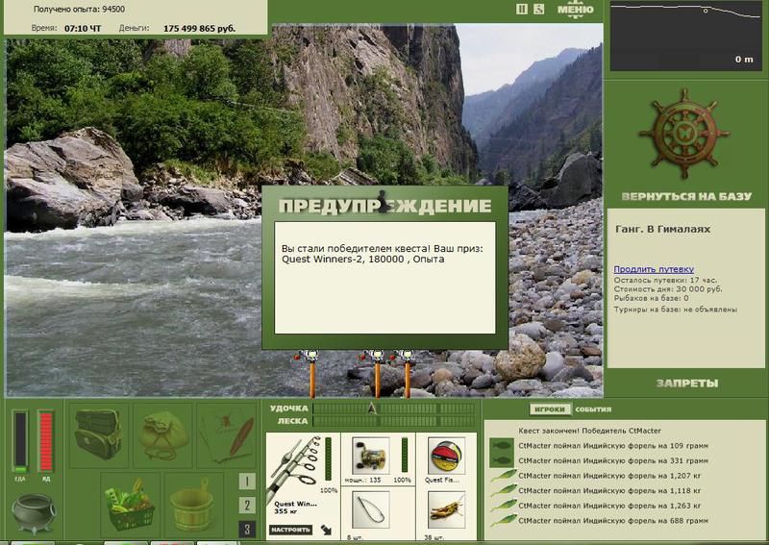
Task: Click the УДОЧКА tension gauge
Action: pyautogui.click(x=394, y=409)
